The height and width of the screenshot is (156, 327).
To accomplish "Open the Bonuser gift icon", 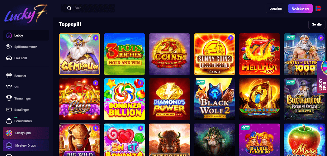I will click(x=9, y=76).
